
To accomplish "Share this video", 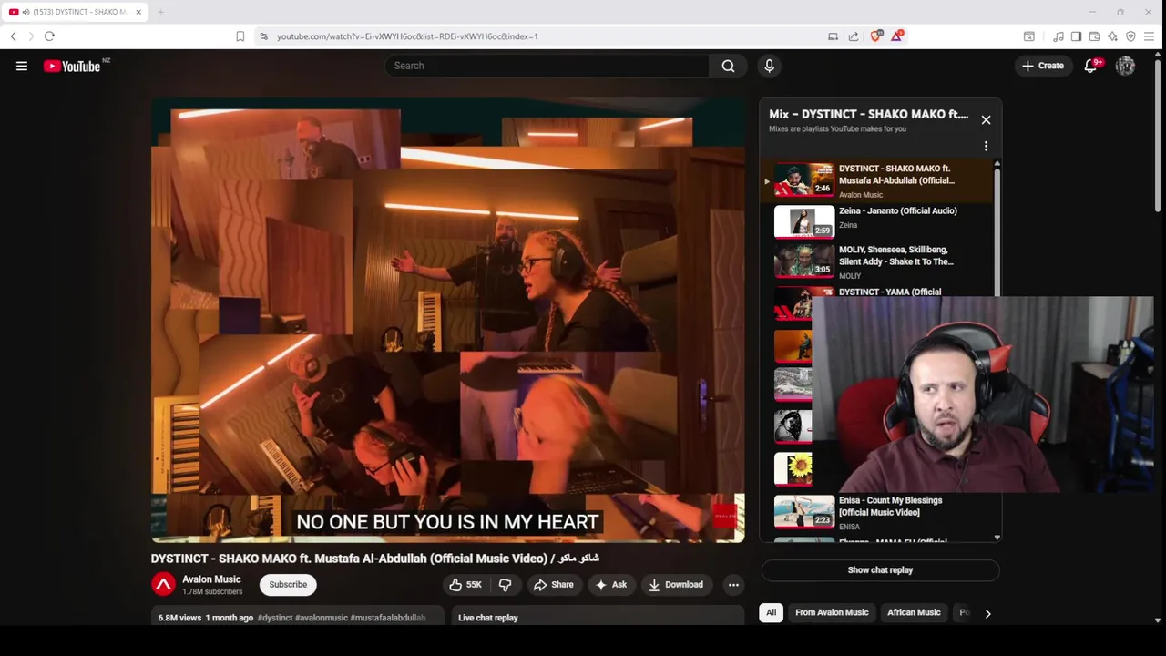I will tap(554, 585).
